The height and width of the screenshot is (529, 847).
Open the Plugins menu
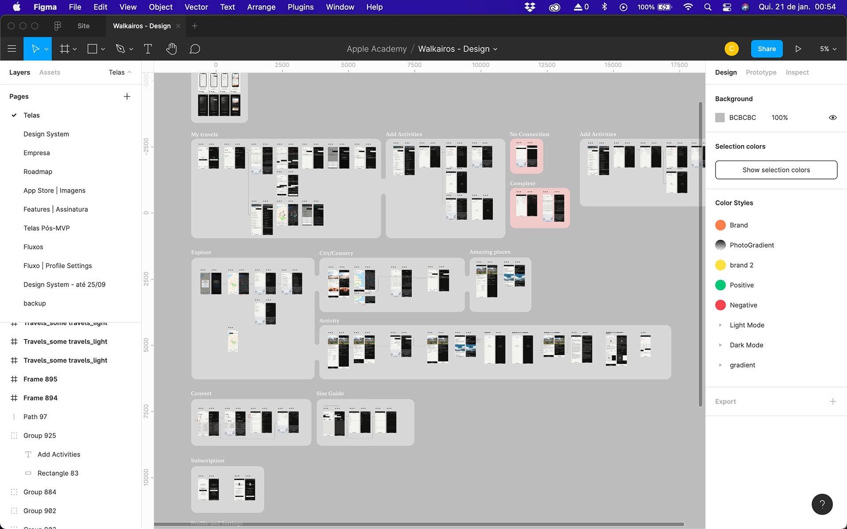point(300,7)
